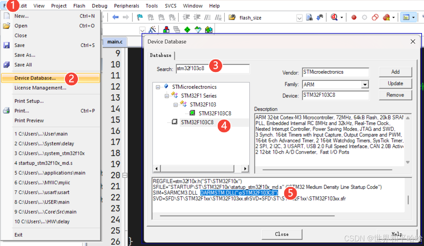Unindent the selected lines
The height and width of the screenshot is (246, 424).
pos(197,17)
